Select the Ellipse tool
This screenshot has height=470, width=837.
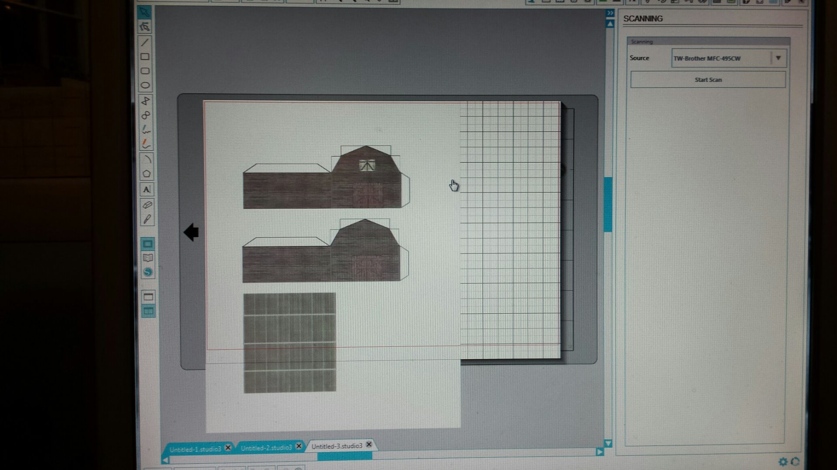pos(145,85)
